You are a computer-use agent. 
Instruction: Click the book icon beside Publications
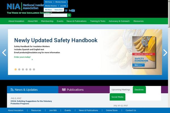point(64,90)
